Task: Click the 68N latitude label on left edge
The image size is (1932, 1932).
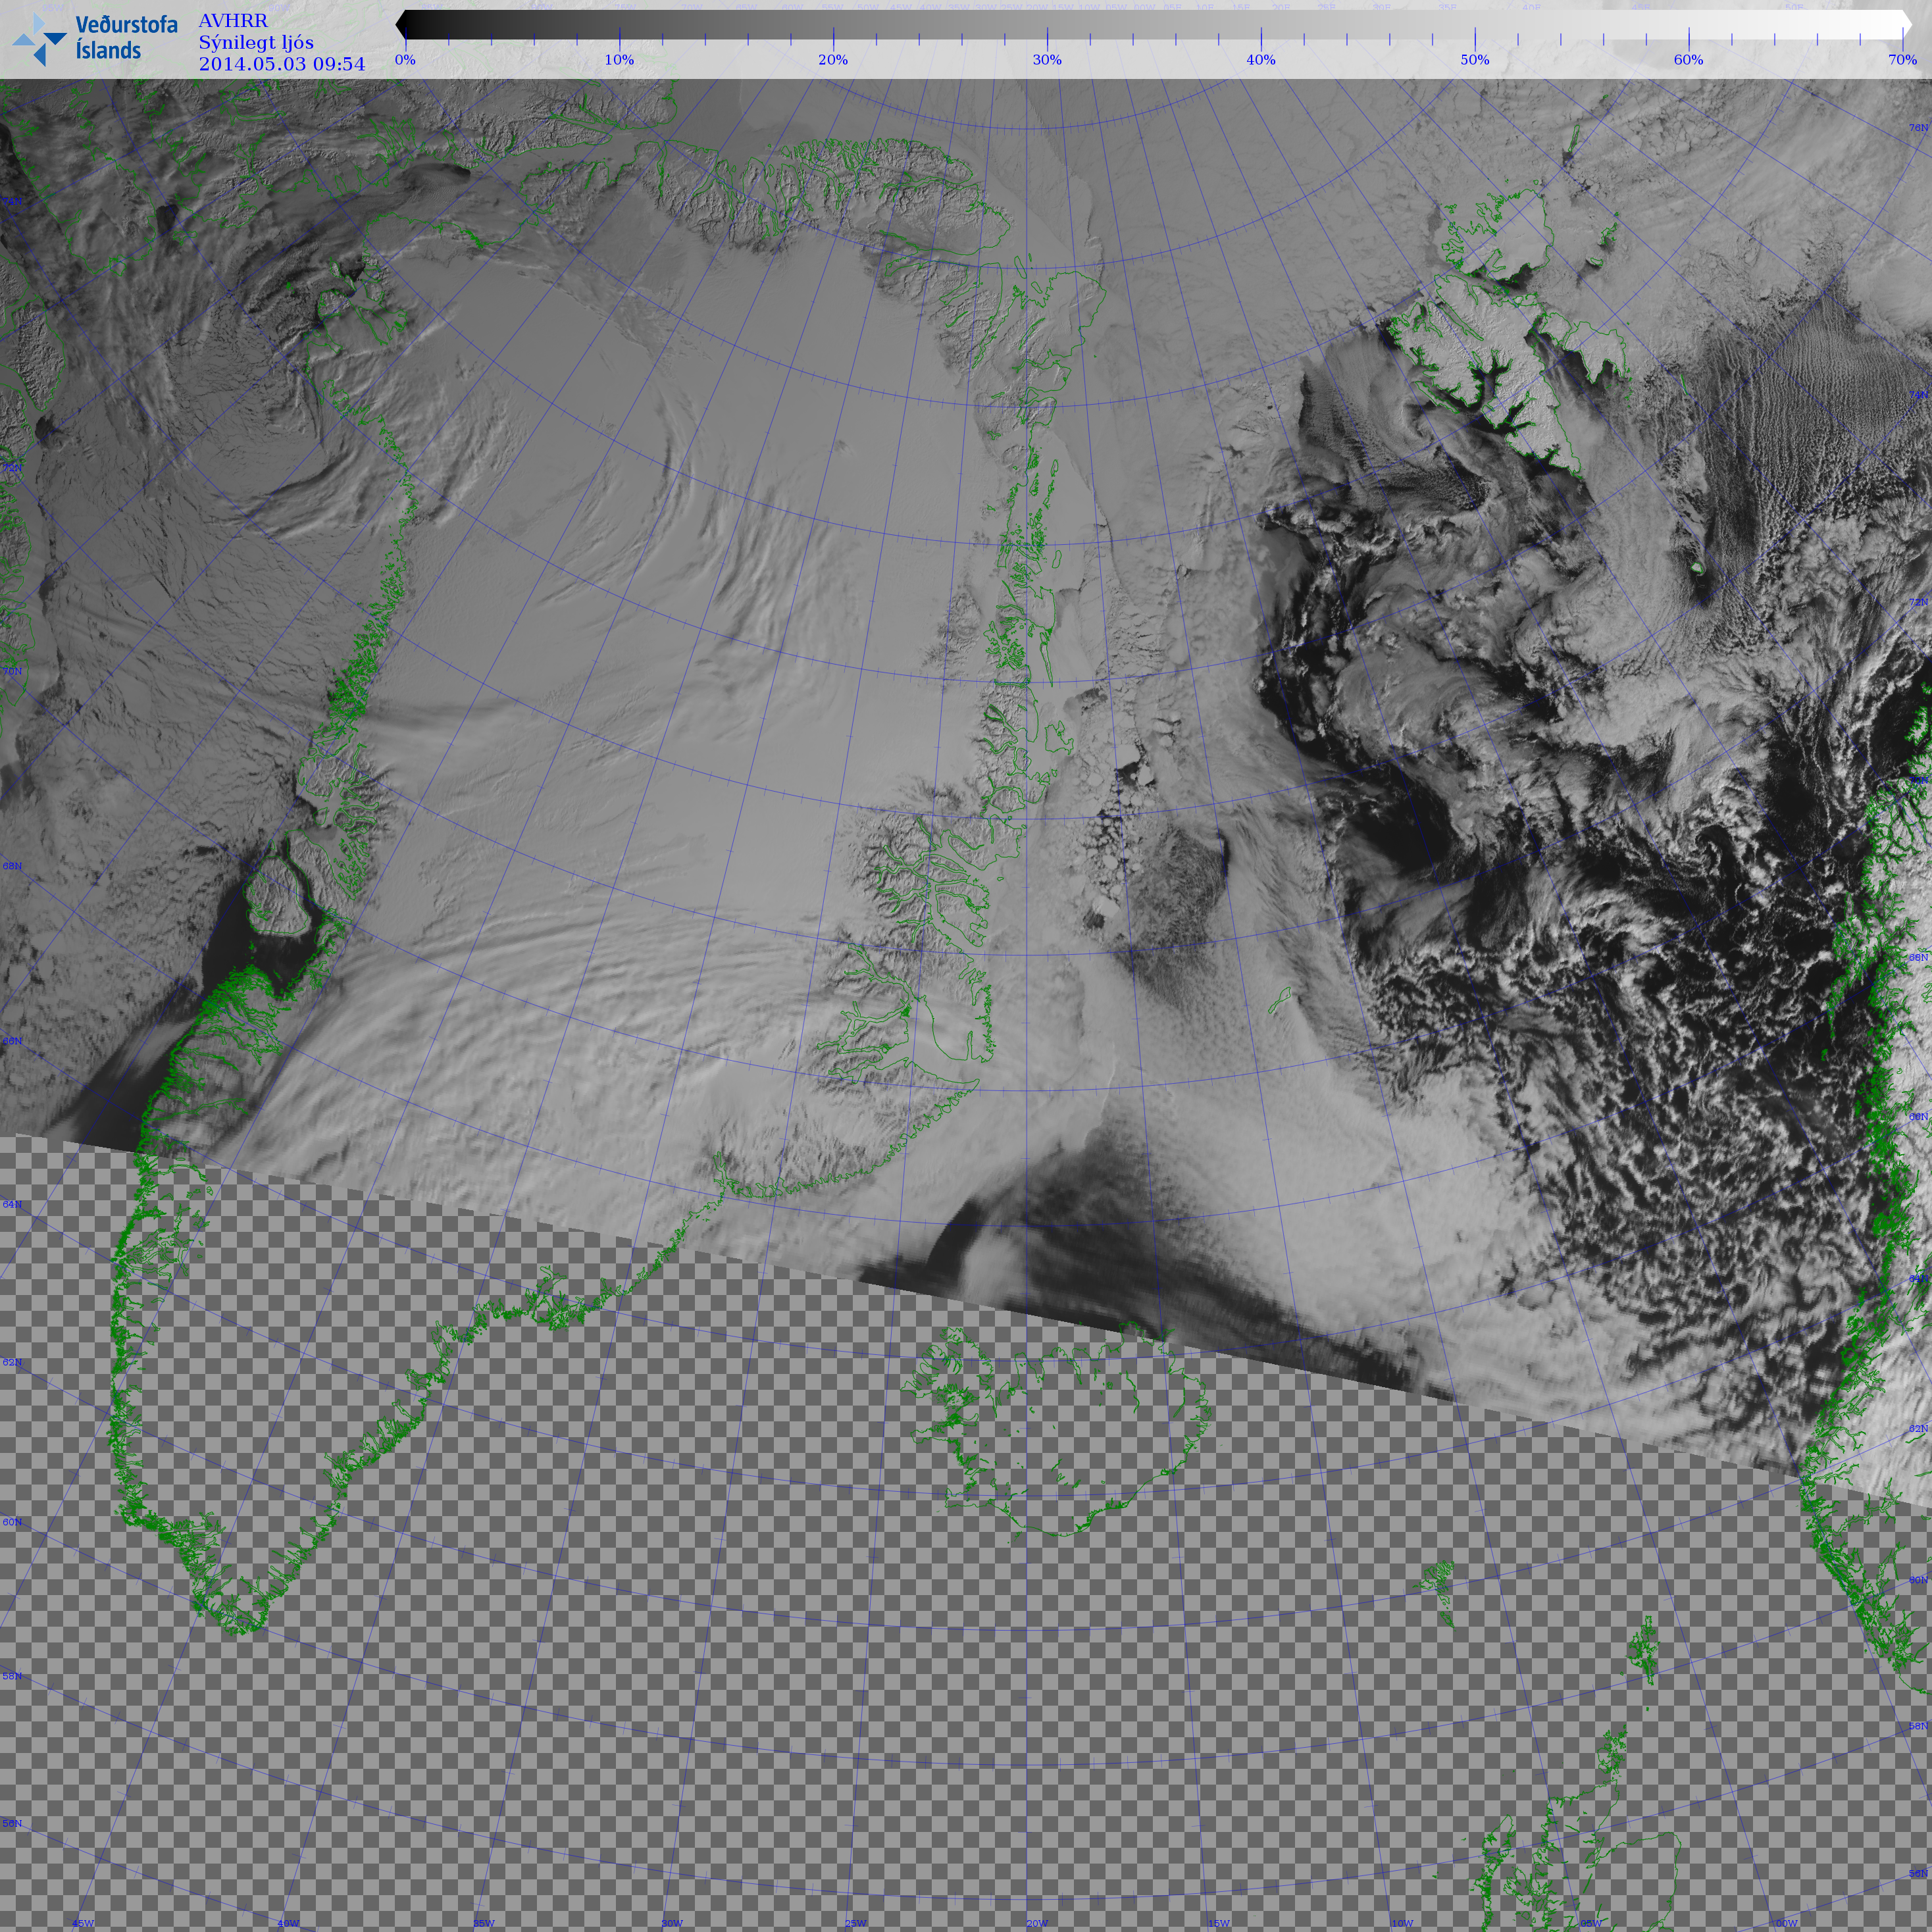Action: 12,866
